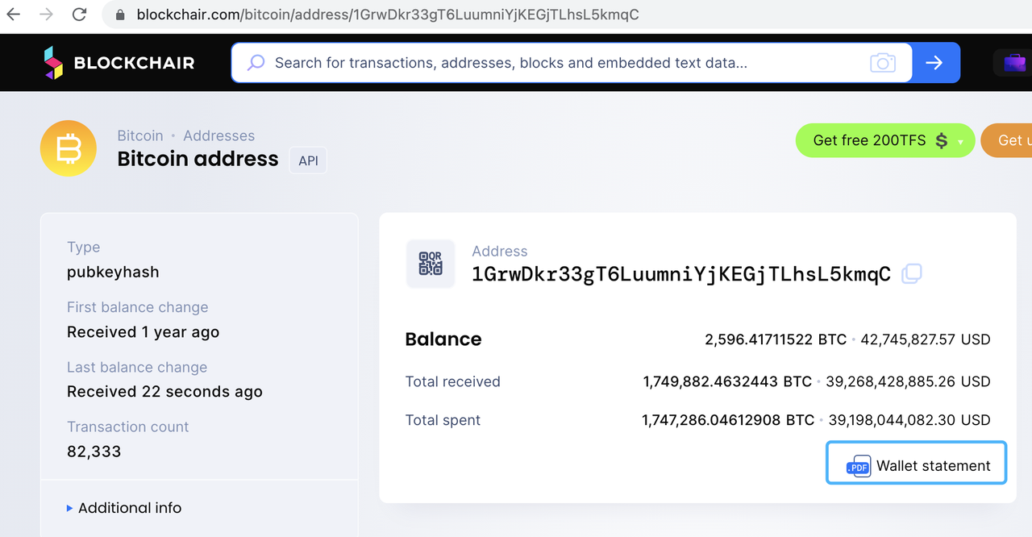Expand the Additional info section

[124, 508]
